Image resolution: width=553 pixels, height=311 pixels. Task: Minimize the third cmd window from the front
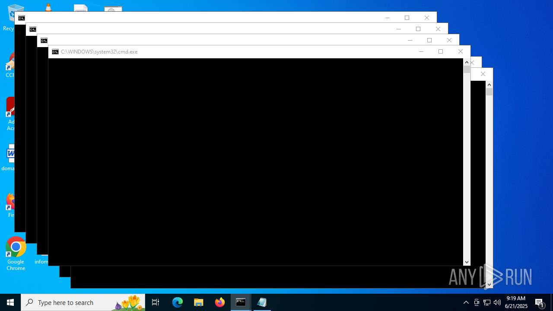point(398,29)
